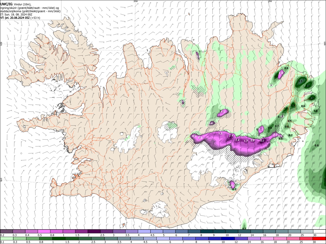Image resolution: width=326 pixels, height=244 pixels.
Task: Click the '1.7' snow value on the map
Action: (x=246, y=141)
